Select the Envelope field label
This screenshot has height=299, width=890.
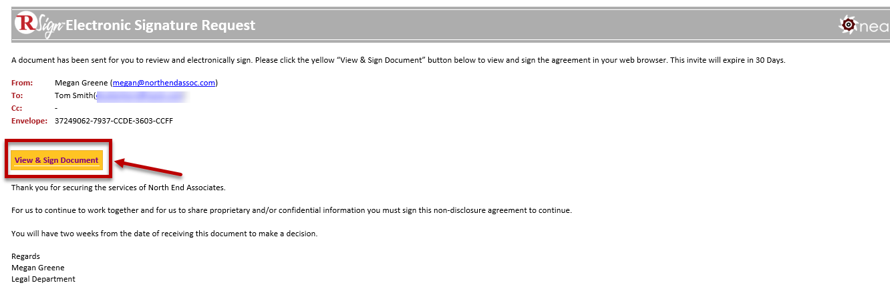[x=29, y=121]
